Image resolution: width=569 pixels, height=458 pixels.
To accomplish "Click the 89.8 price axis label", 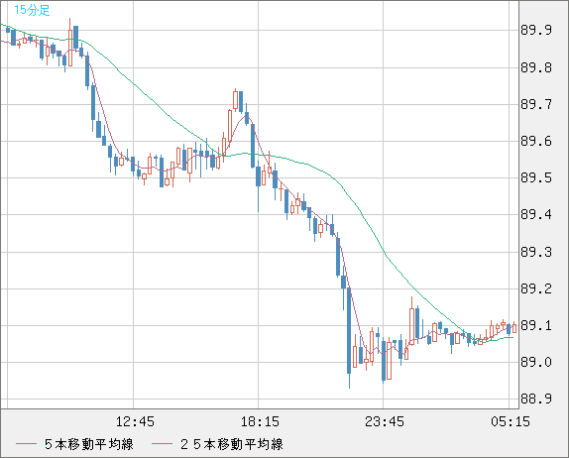I will (536, 67).
